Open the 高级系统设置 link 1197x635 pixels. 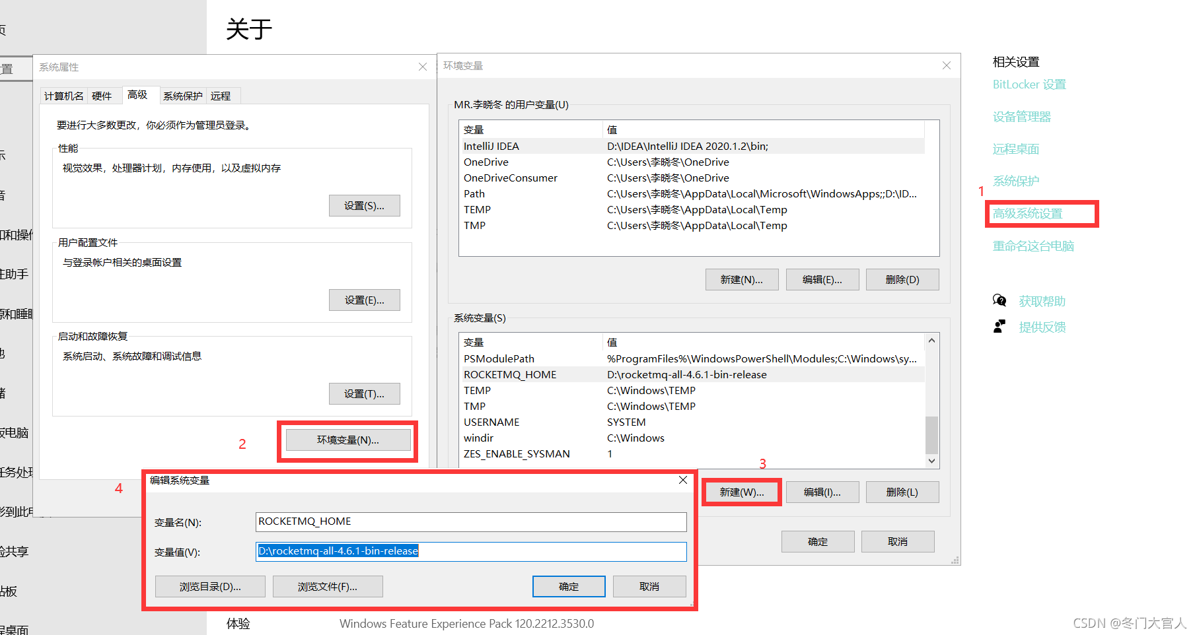1027,214
